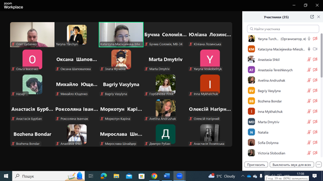Click the camera icon next to Katarzyna Maciejewska-Mieszk
323x181 pixels.
tap(315, 49)
